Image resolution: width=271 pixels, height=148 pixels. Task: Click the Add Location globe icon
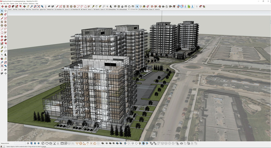(182, 6)
